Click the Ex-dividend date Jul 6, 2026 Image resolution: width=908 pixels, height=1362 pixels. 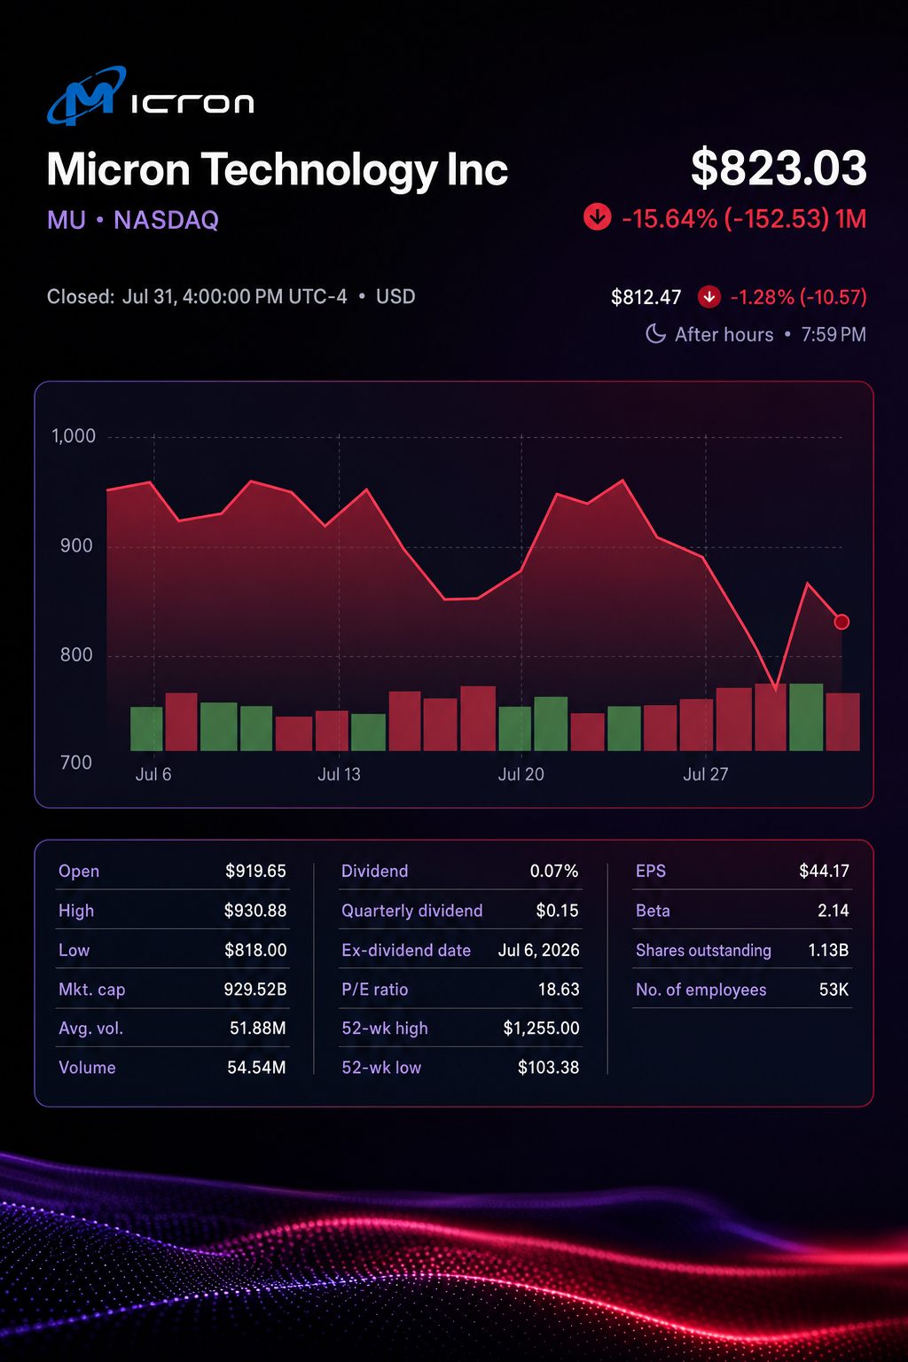tap(539, 950)
